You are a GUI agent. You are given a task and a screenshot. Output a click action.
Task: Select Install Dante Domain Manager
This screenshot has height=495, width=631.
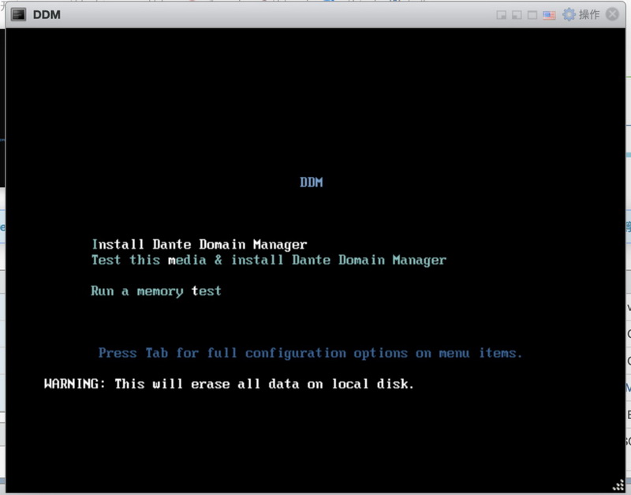click(x=199, y=245)
